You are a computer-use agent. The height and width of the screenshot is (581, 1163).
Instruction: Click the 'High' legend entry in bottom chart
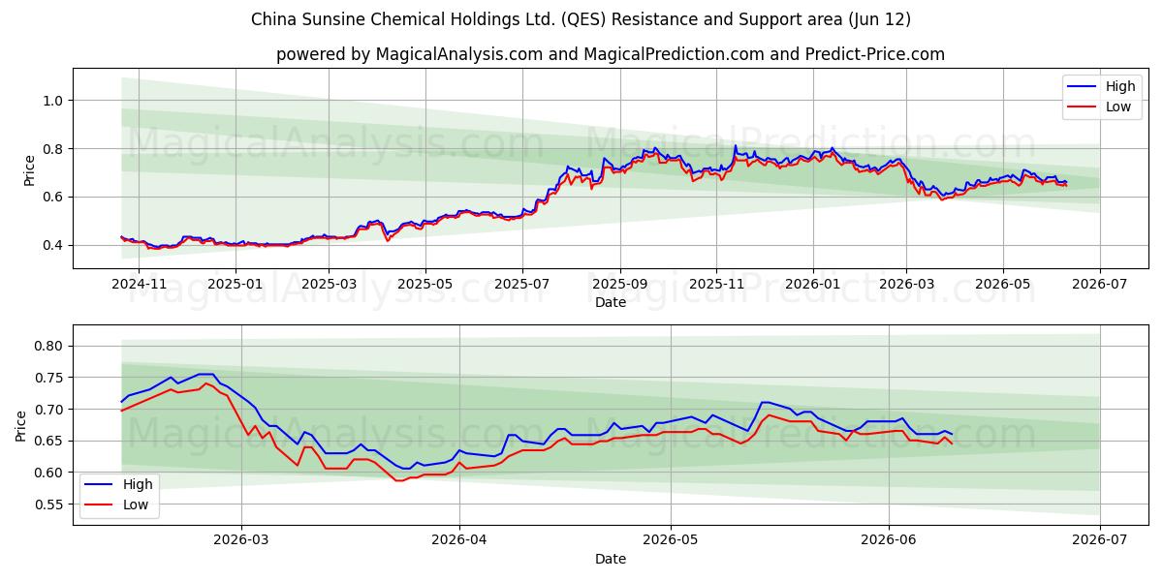click(121, 483)
